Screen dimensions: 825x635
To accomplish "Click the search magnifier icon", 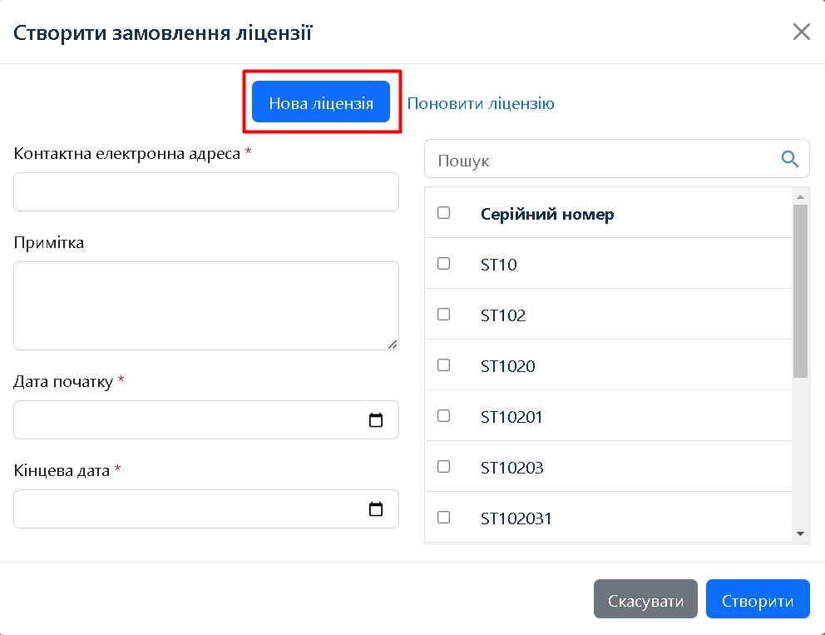I will (789, 159).
